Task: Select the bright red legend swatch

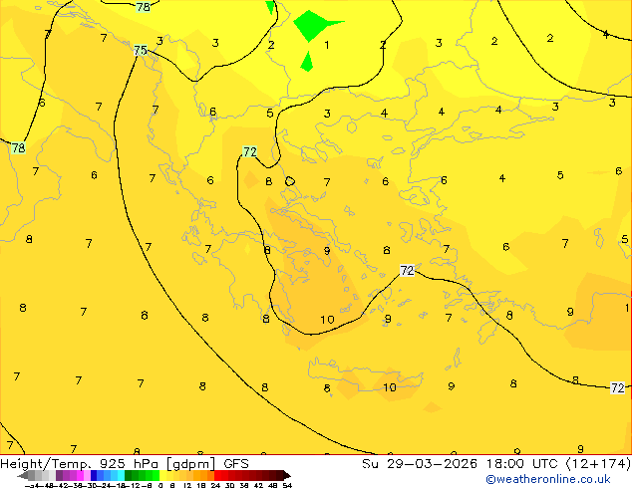Action: [217, 475]
